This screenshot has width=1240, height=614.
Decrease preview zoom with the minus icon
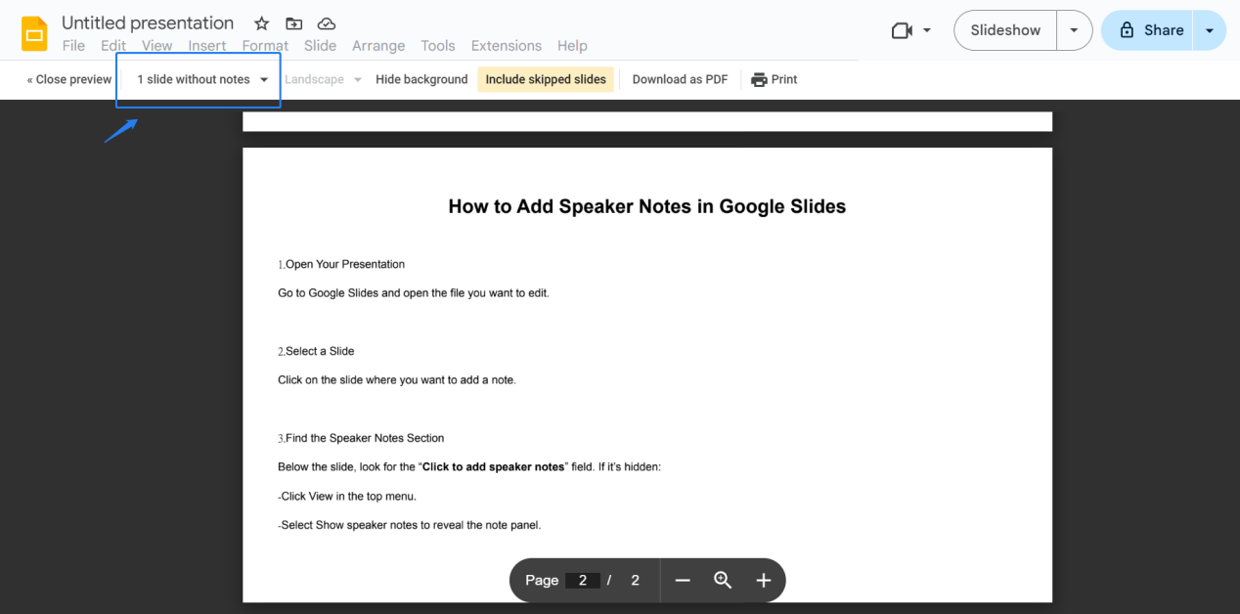point(683,580)
